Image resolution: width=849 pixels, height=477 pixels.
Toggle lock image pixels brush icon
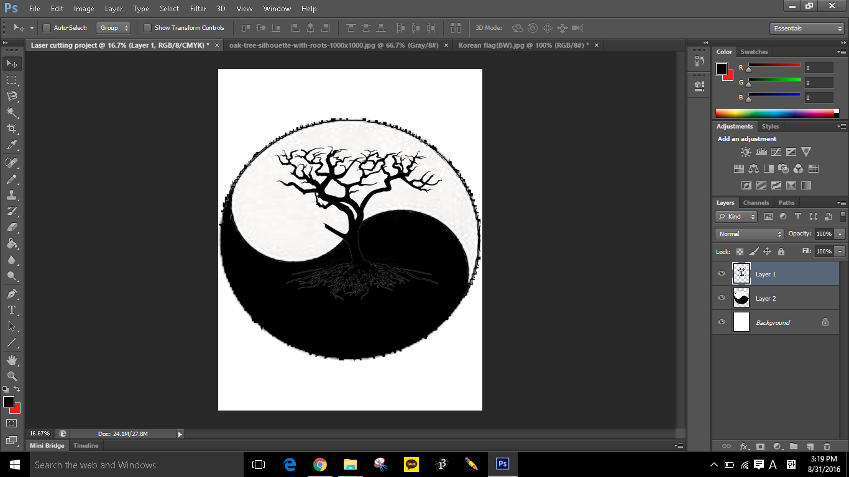pyautogui.click(x=754, y=252)
